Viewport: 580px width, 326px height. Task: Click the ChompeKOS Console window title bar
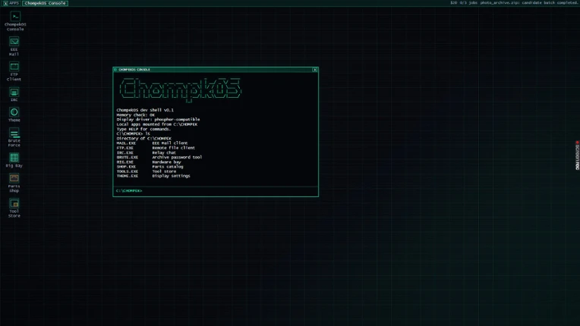coord(216,70)
